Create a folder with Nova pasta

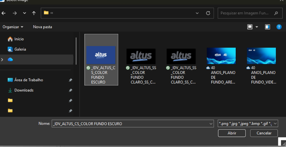(42, 27)
